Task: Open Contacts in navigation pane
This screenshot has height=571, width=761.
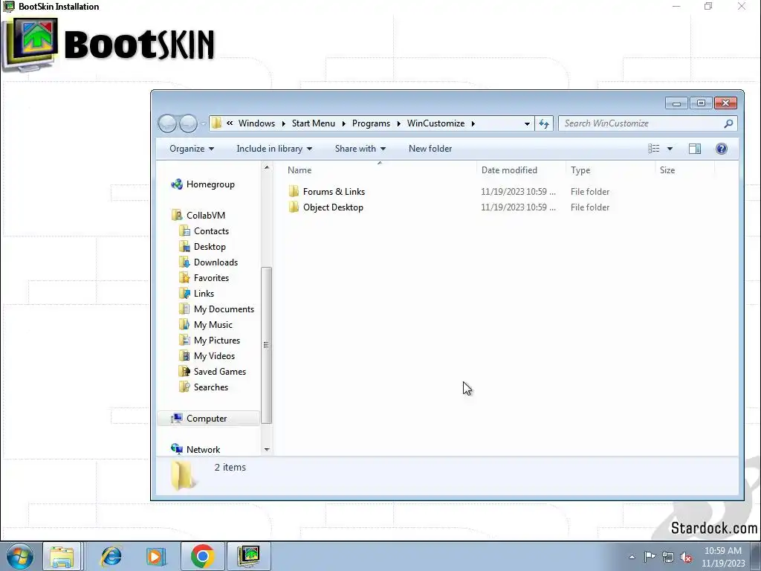Action: point(211,231)
